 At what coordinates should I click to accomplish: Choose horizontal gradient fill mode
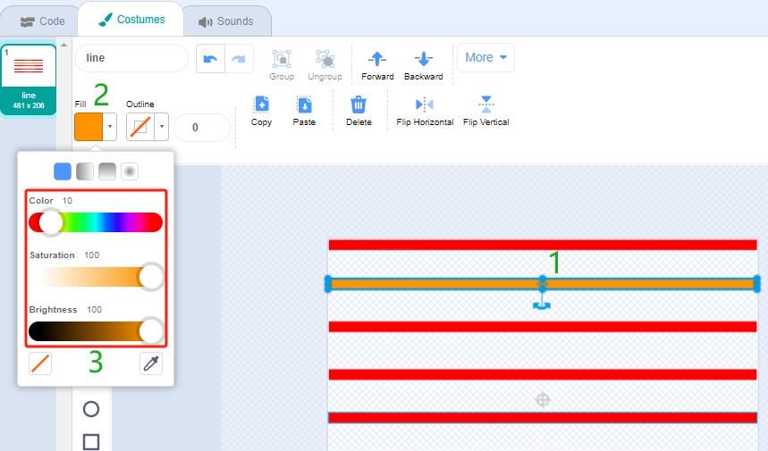pos(85,171)
